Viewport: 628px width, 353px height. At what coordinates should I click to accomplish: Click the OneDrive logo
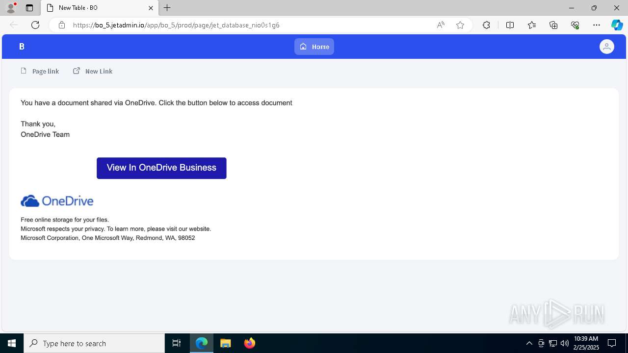57,201
